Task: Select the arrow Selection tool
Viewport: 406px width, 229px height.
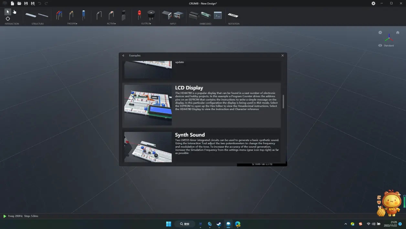Action: pyautogui.click(x=8, y=12)
